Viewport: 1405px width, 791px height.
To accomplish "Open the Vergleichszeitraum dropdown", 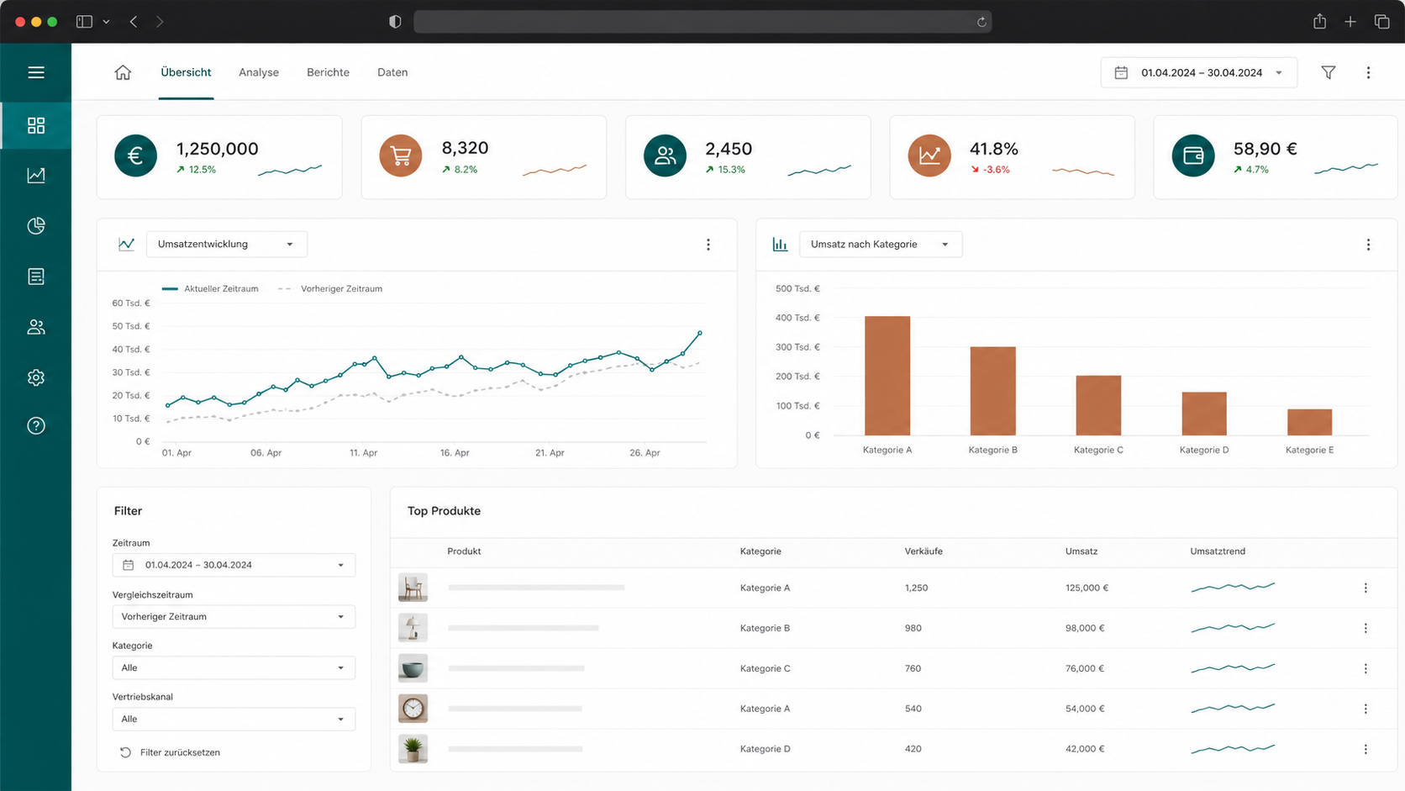I will pos(234,617).
